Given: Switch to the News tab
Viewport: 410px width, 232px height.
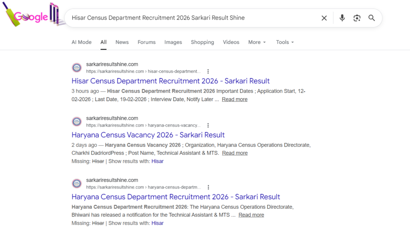Looking at the screenshot, I should (122, 42).
